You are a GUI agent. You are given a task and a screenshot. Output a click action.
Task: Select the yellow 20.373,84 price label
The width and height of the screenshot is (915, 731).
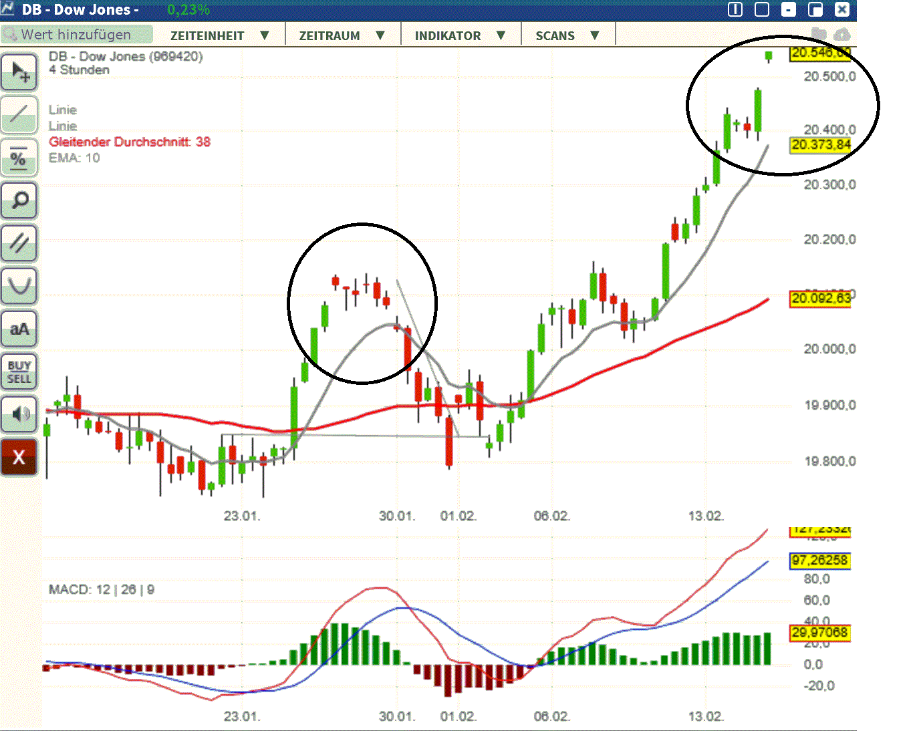point(820,145)
